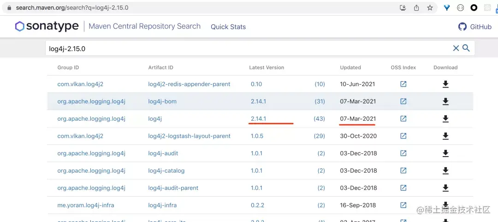This screenshot has height=222, width=498.
Task: Click the Updated column header
Action: [350, 68]
